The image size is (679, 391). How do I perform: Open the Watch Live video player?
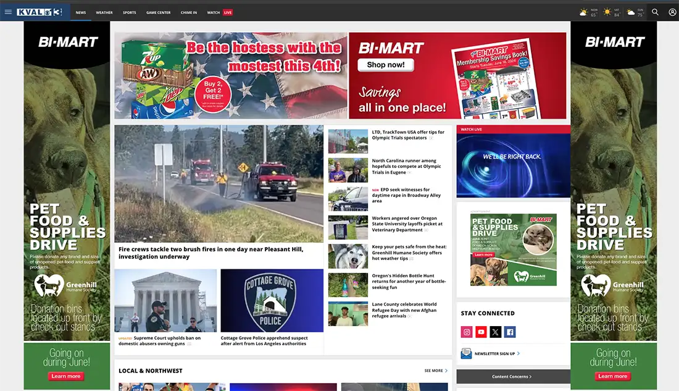click(x=513, y=165)
